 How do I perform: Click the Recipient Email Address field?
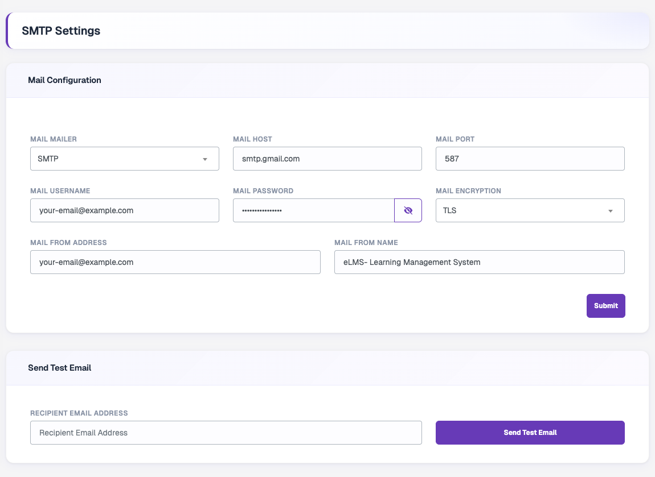[x=226, y=433]
